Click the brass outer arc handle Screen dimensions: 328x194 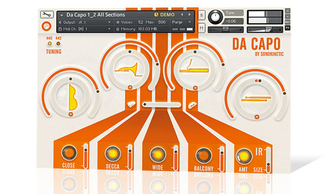click(x=157, y=64)
